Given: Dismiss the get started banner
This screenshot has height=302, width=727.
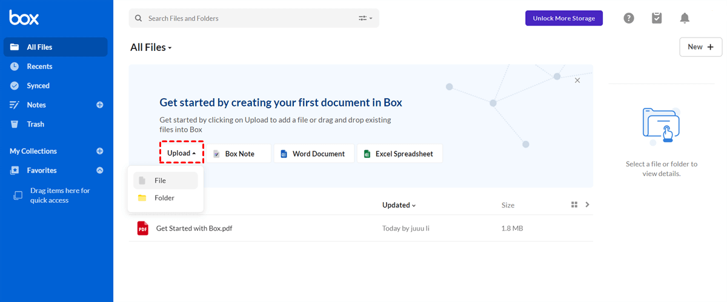Looking at the screenshot, I should pos(577,80).
